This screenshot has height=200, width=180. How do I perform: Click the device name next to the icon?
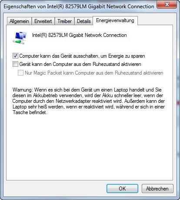(80, 35)
